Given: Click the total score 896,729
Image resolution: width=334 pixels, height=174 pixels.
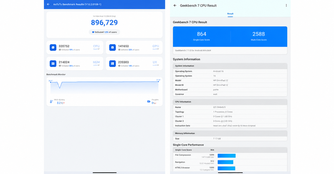Looking at the screenshot, I should pyautogui.click(x=104, y=22).
